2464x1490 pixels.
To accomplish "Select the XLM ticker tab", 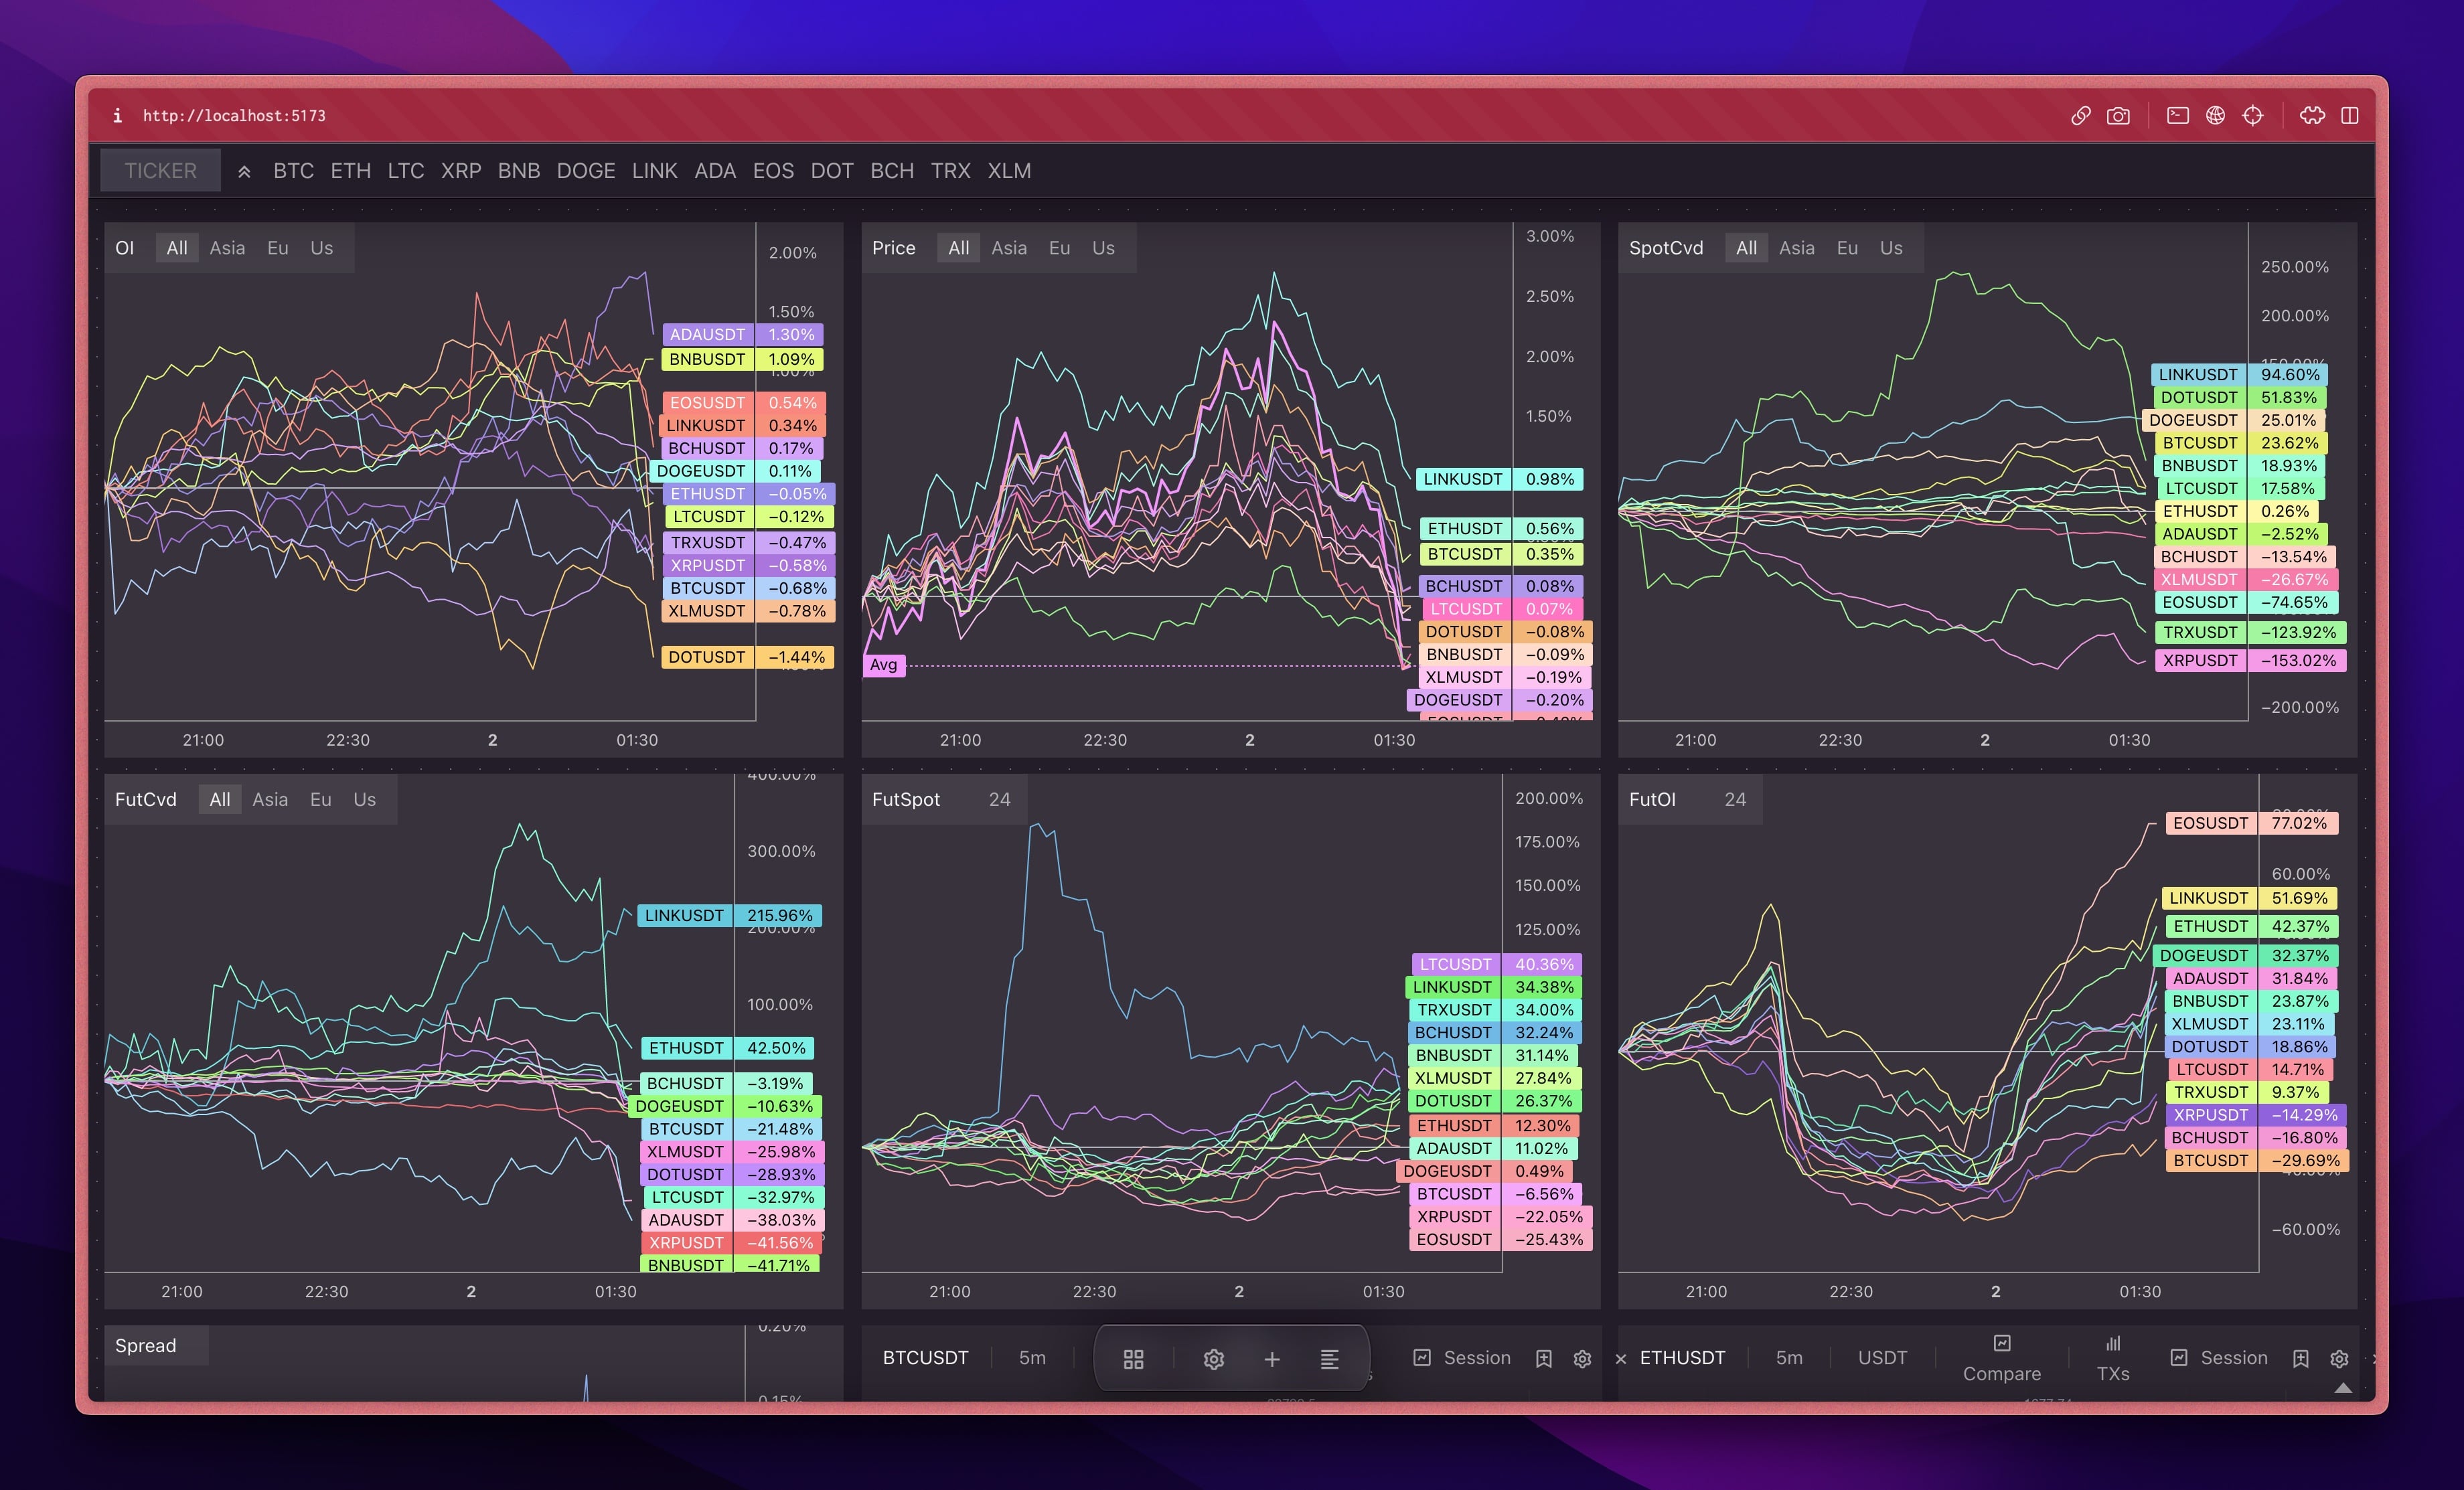I will click(1009, 171).
